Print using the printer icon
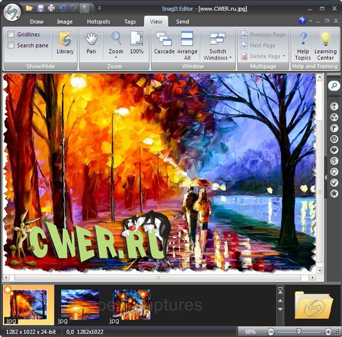 point(51,9)
